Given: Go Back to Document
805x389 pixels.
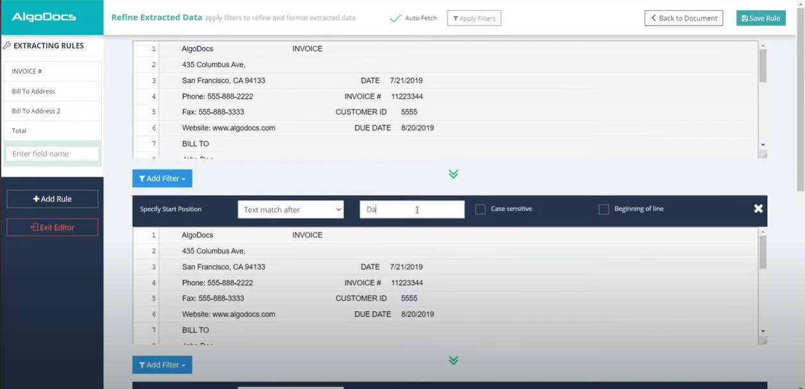Looking at the screenshot, I should 684,18.
